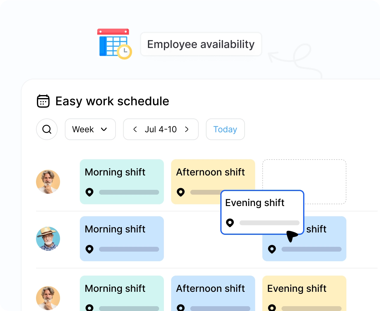
Task: Select the third row yellow Evening shift card
Action: pyautogui.click(x=304, y=292)
